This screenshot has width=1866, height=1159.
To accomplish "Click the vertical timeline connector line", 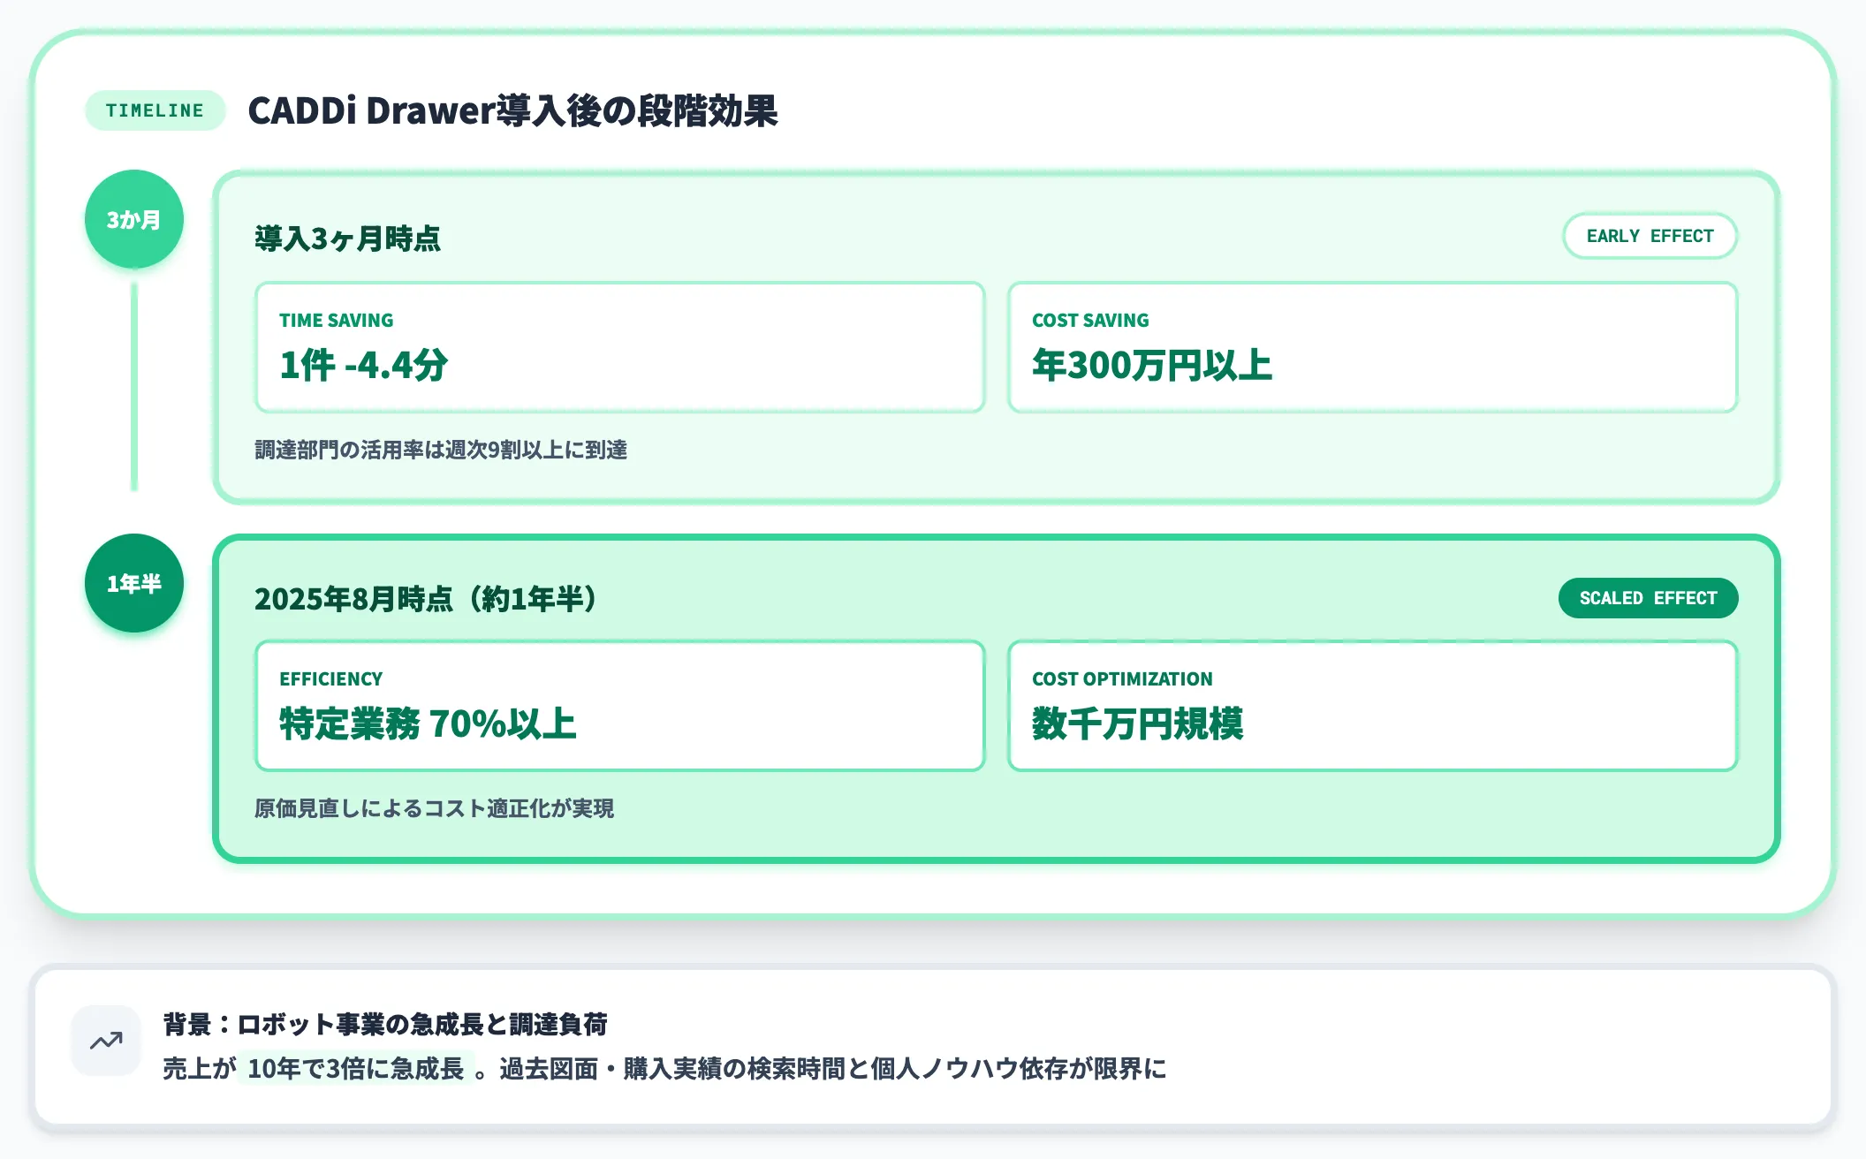I will click(x=134, y=386).
